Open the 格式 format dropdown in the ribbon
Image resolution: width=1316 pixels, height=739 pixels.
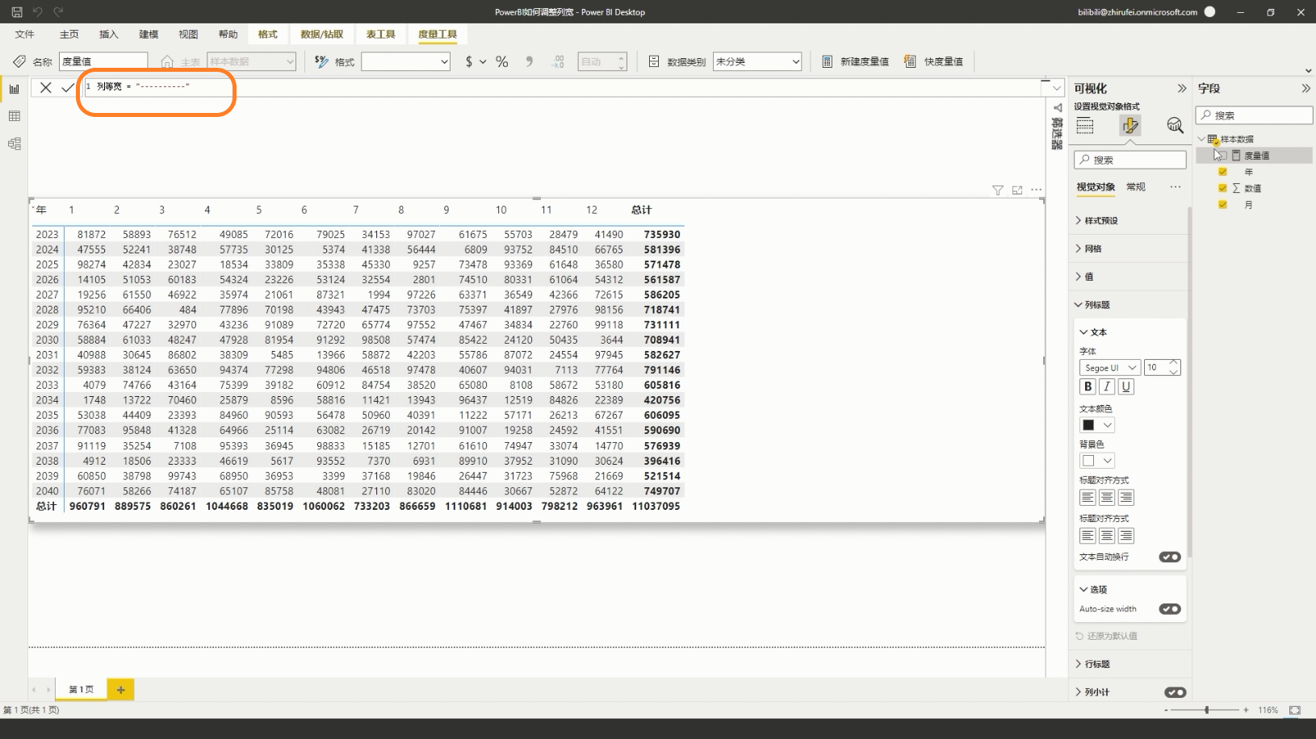(x=405, y=61)
